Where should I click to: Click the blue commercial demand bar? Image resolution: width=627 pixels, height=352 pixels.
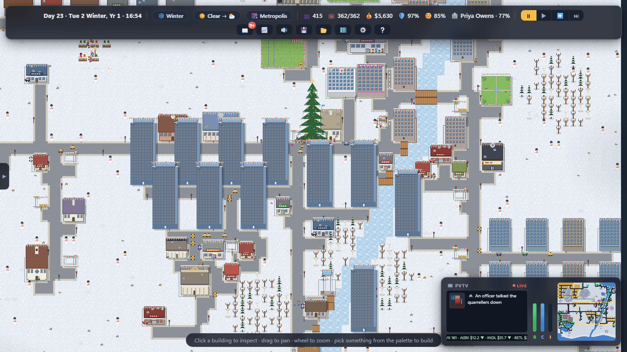[542, 317]
